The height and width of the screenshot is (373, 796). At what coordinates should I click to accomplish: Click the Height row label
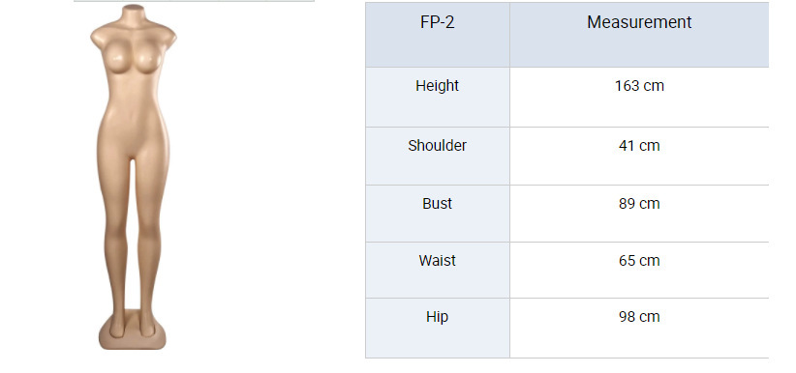point(437,86)
